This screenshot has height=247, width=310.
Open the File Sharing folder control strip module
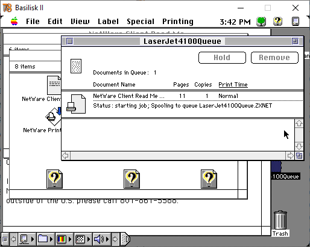click(43, 239)
